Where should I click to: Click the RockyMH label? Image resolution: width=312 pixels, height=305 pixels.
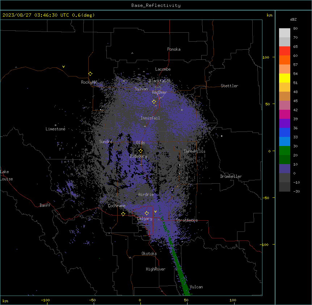(x=89, y=82)
